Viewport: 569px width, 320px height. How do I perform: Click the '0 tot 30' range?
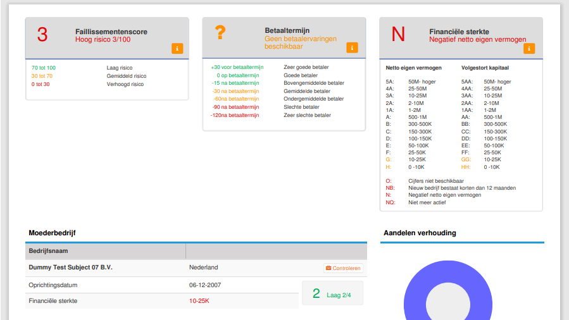(41, 85)
